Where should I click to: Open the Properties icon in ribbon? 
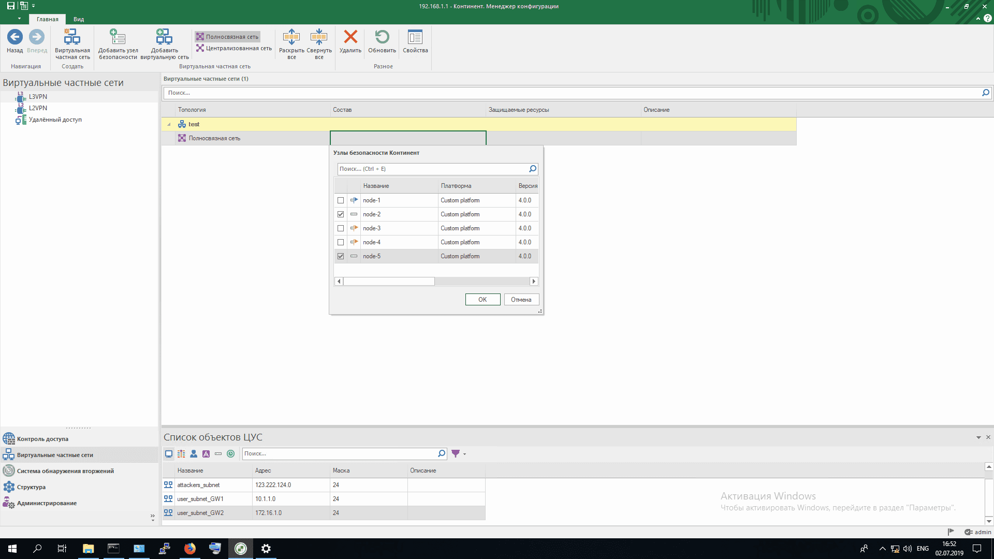(x=415, y=37)
